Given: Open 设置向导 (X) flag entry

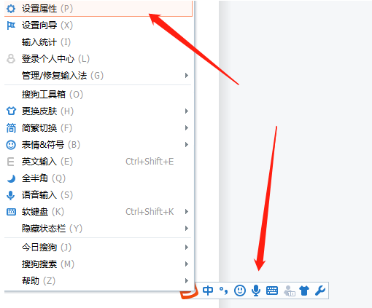Looking at the screenshot, I should point(98,25).
